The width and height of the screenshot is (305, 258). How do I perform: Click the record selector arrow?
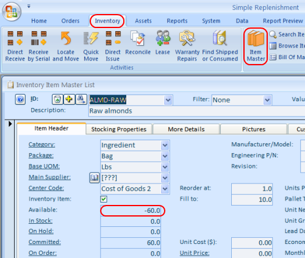(x=10, y=124)
